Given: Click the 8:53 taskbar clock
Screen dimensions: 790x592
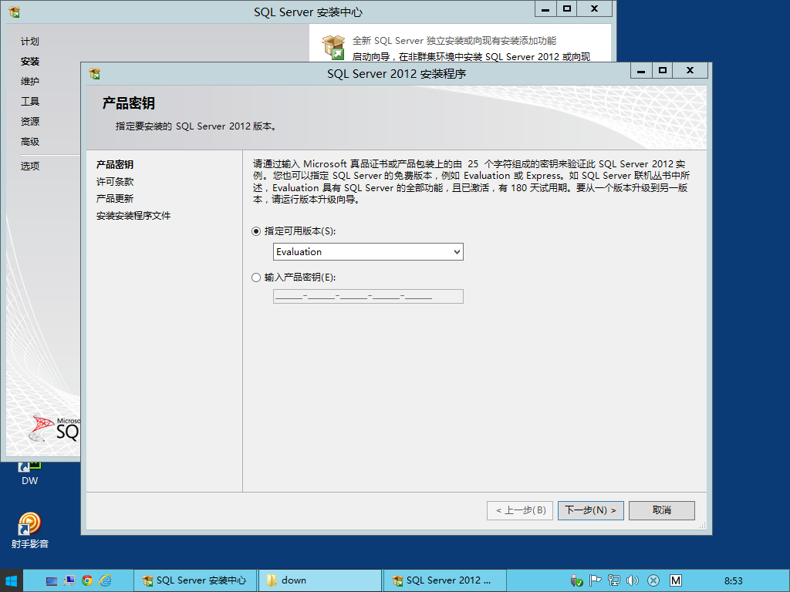Looking at the screenshot, I should [x=734, y=581].
